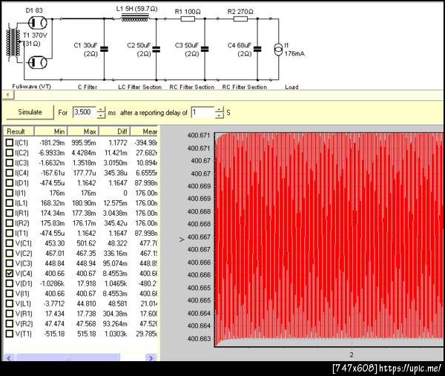This screenshot has height=376, width=445.
Task: Click results table scroll left arrow
Action: click(x=9, y=357)
